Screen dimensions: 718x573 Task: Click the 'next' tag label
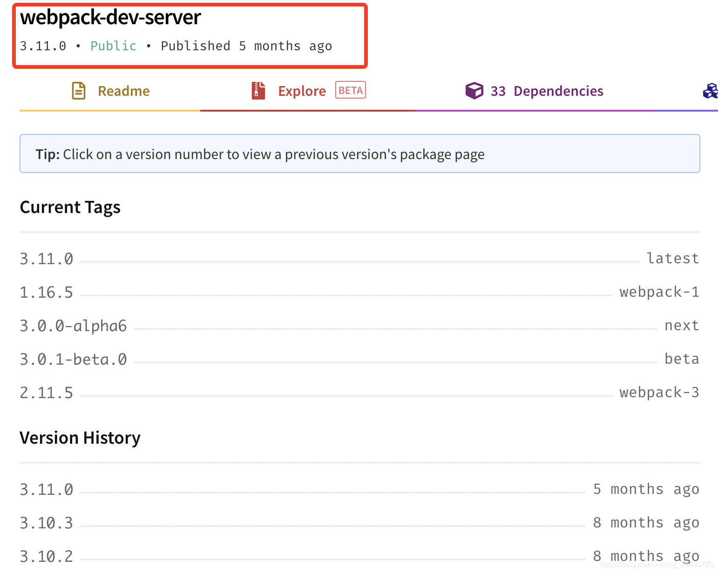[x=682, y=326]
